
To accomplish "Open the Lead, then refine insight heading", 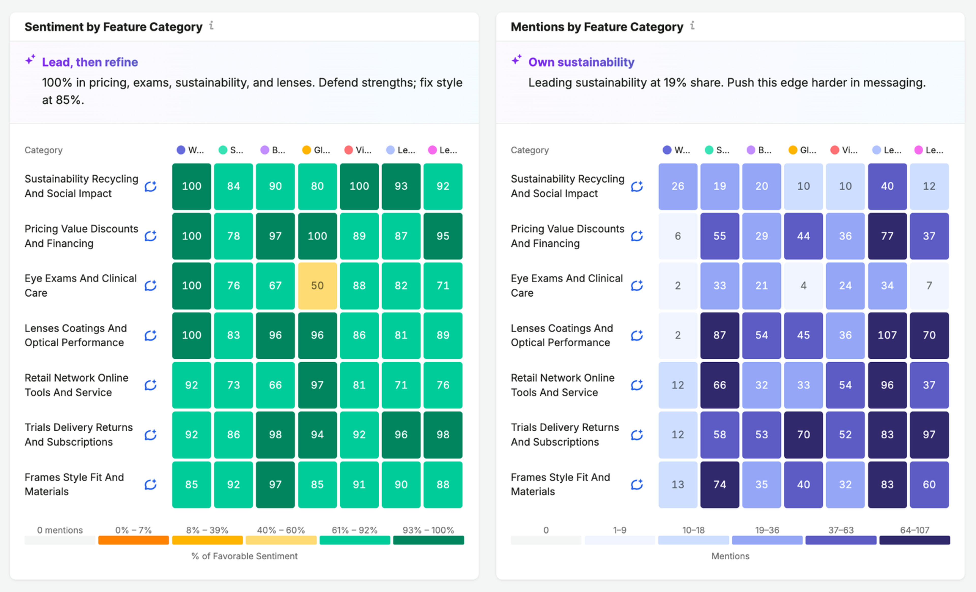I will click(x=90, y=62).
